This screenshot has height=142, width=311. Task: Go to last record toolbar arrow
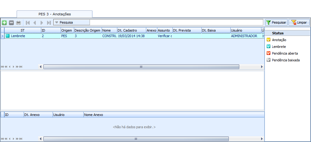pos(49,22)
